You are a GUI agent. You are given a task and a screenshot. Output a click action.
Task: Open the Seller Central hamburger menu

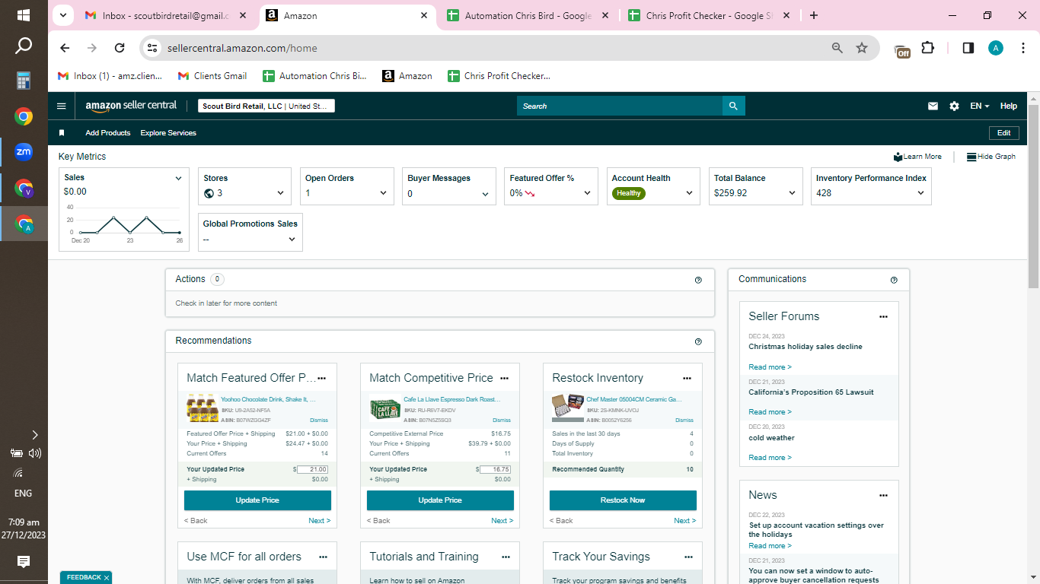click(x=62, y=106)
